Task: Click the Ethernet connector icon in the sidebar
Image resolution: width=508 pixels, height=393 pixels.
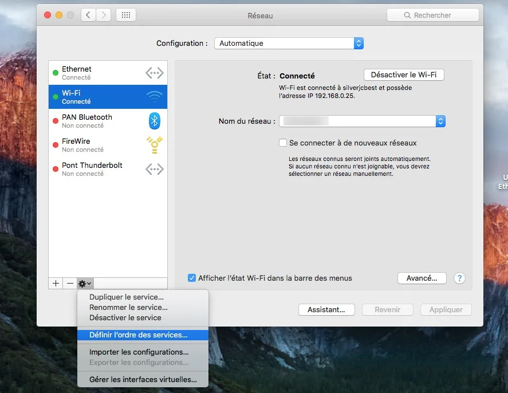Action: tap(154, 72)
